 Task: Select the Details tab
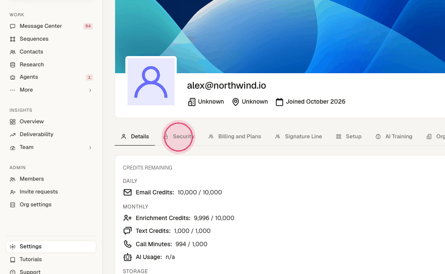coord(135,137)
